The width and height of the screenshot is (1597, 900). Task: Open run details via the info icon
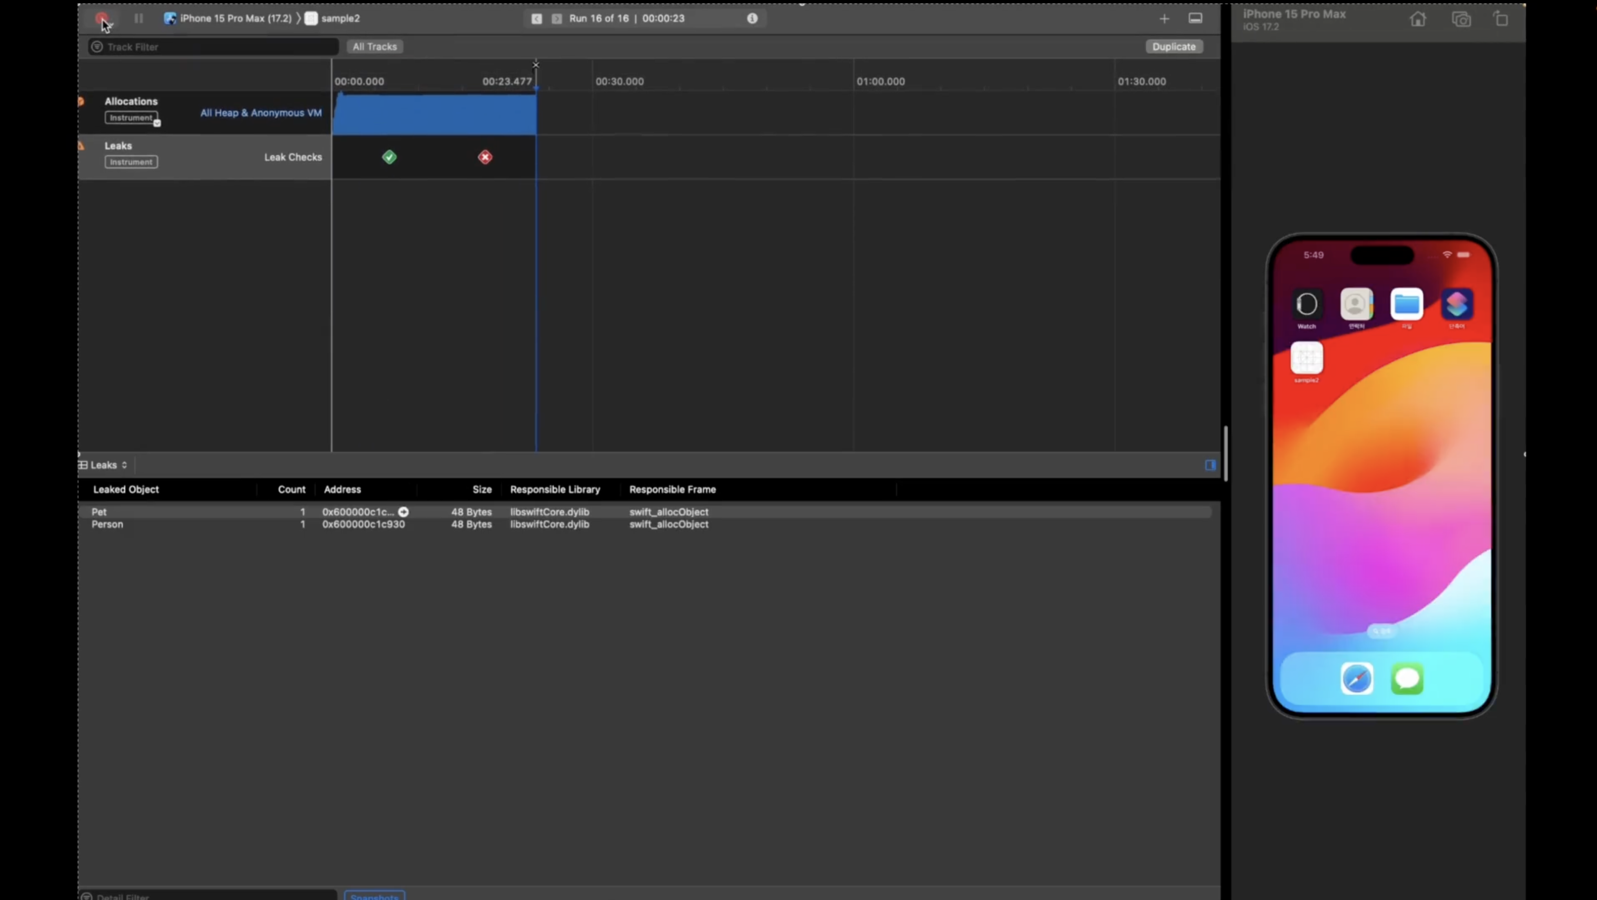(x=752, y=18)
